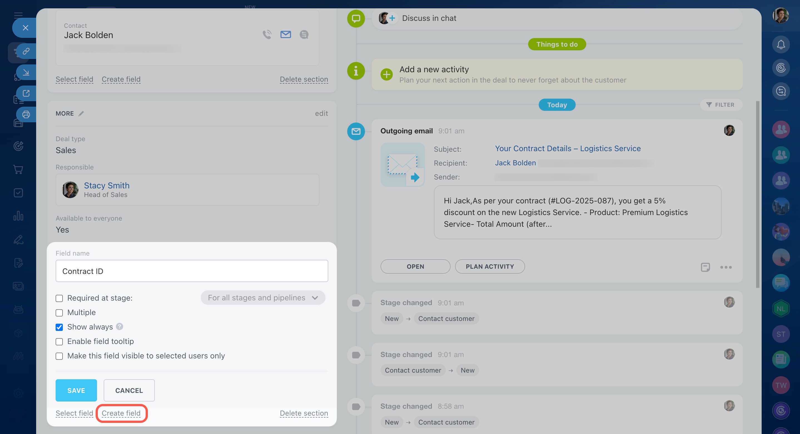Open recipient Jack Bolden link in email
The image size is (800, 434).
515,163
